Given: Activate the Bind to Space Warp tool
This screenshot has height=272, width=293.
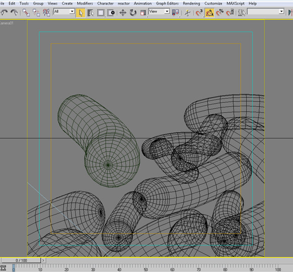Looking at the screenshot, I should [x=46, y=13].
